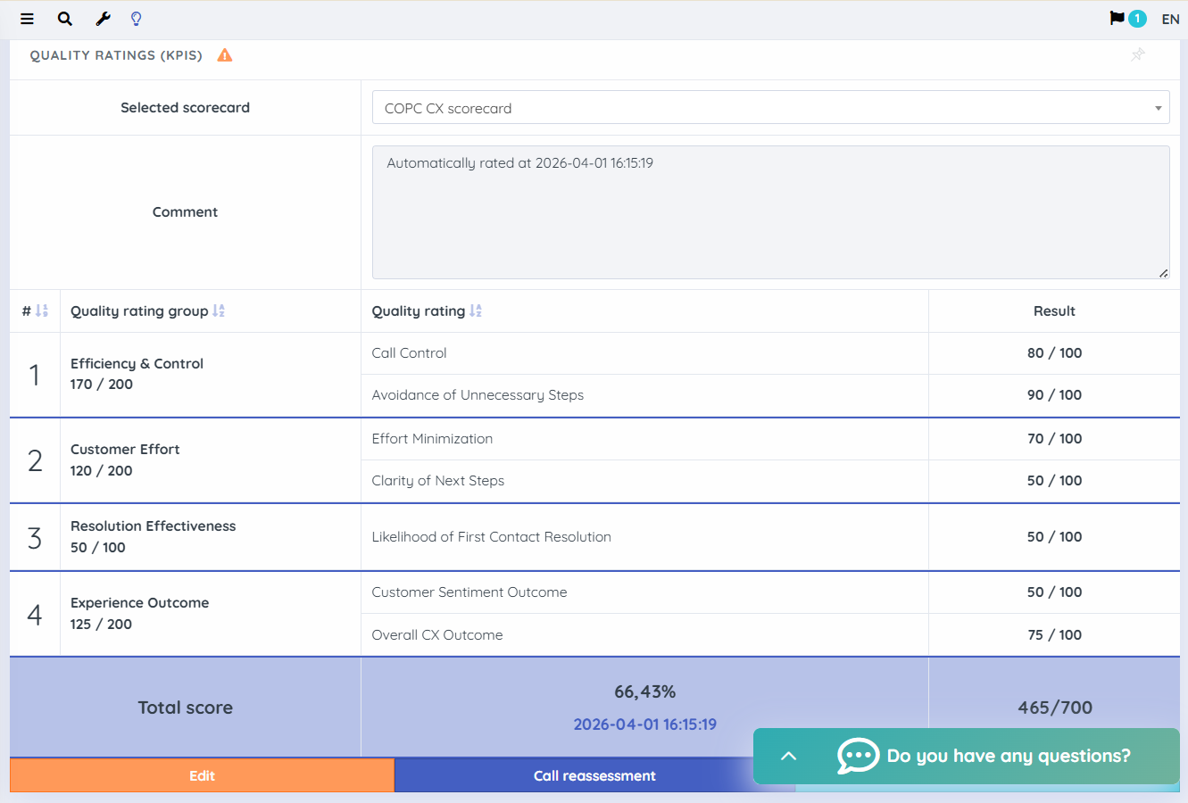The image size is (1188, 803).
Task: Click the 465/700 total value
Action: [1054, 708]
